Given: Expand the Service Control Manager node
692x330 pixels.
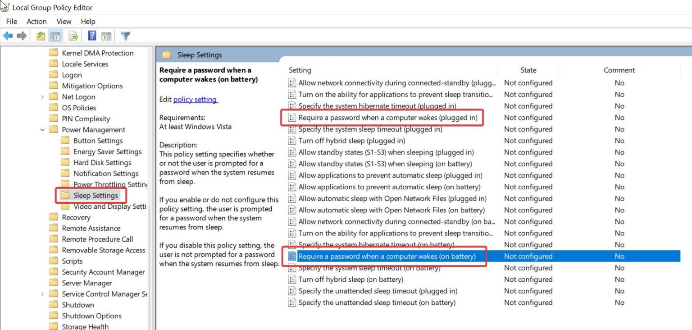Looking at the screenshot, I should tap(42, 293).
